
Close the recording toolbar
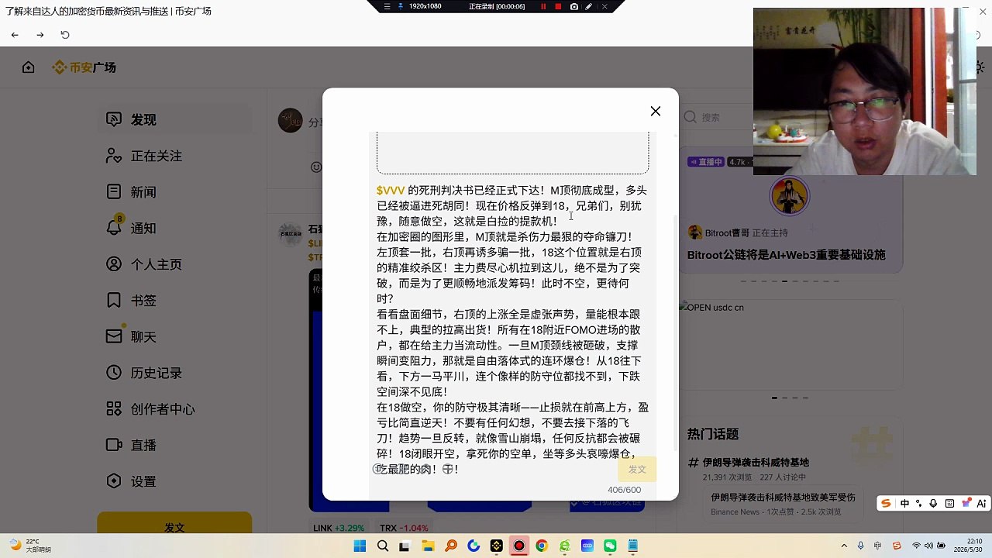pyautogui.click(x=604, y=6)
